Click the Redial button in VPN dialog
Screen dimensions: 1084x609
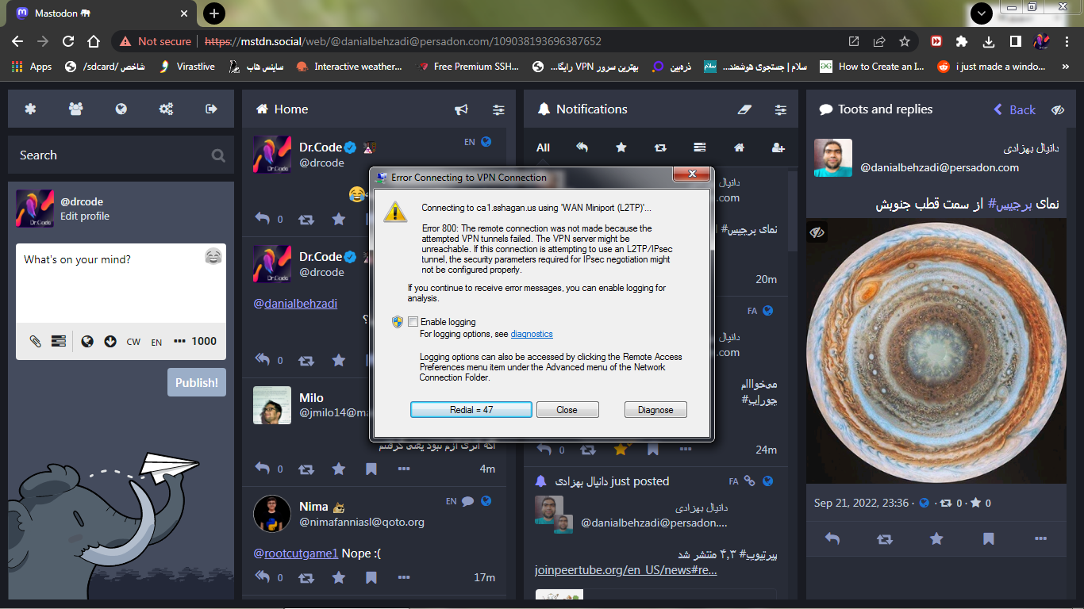pyautogui.click(x=471, y=410)
